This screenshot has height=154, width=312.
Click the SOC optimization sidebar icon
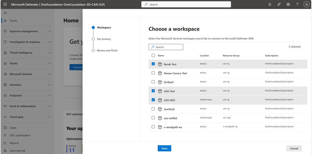(x=5, y=135)
